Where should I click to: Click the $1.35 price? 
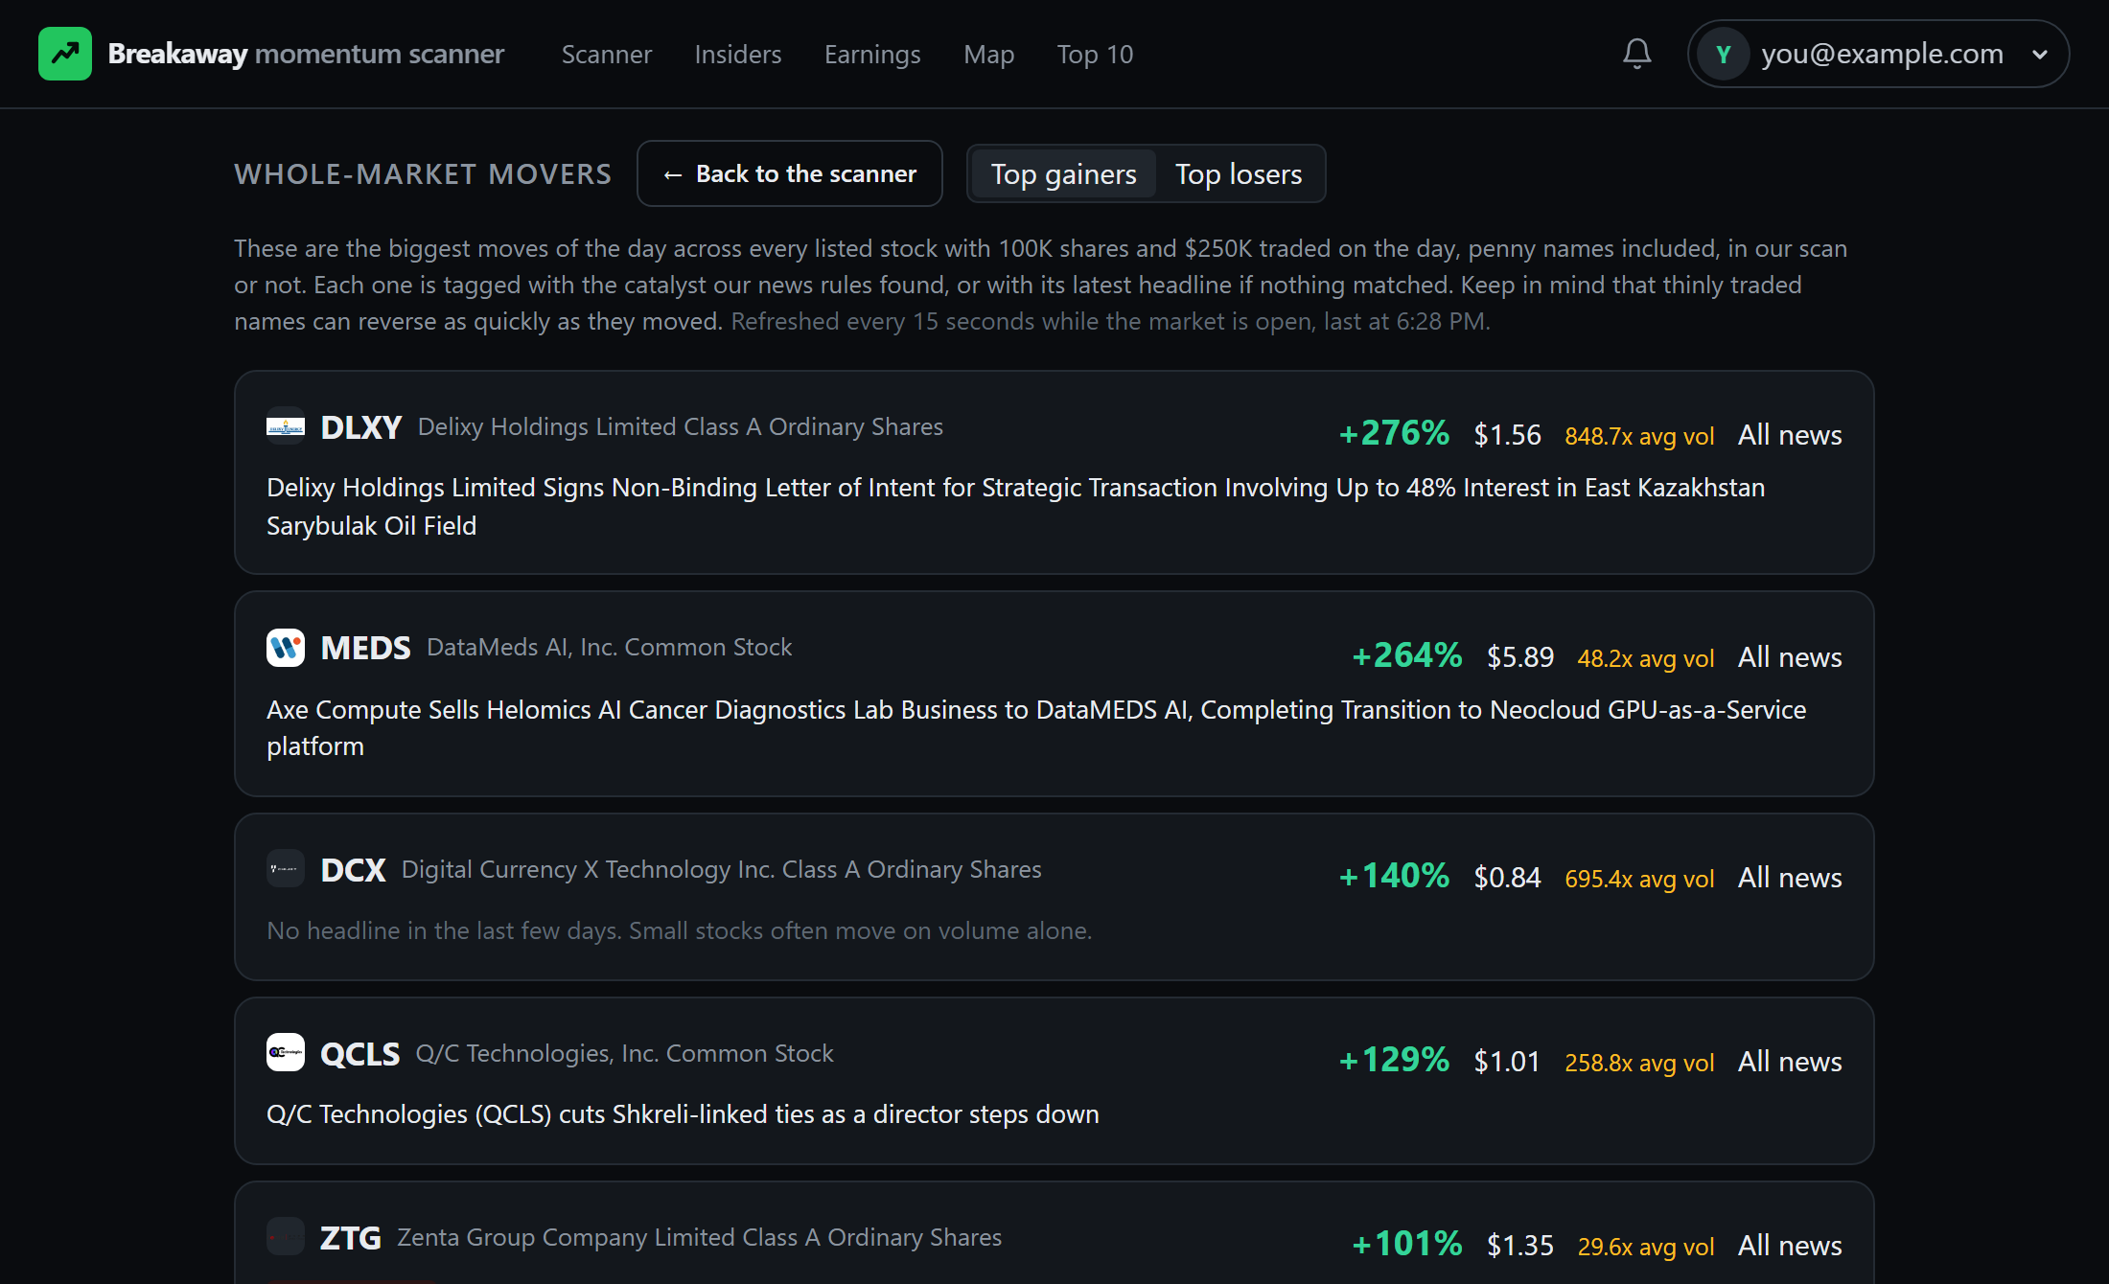pyautogui.click(x=1519, y=1246)
